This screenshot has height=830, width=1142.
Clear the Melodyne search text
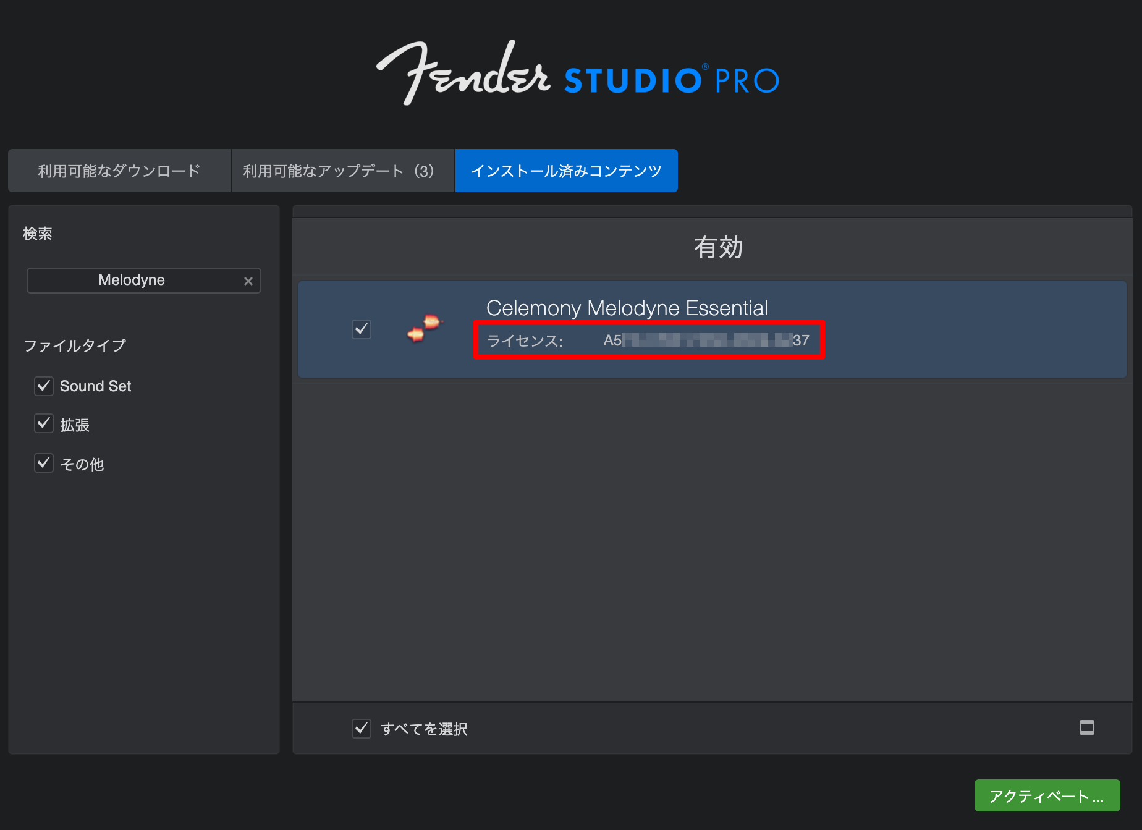point(248,281)
